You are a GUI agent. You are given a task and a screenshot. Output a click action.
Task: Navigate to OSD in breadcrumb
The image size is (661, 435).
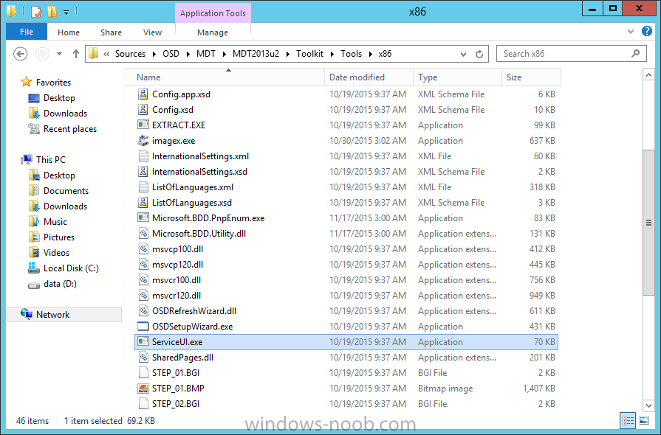(x=171, y=54)
